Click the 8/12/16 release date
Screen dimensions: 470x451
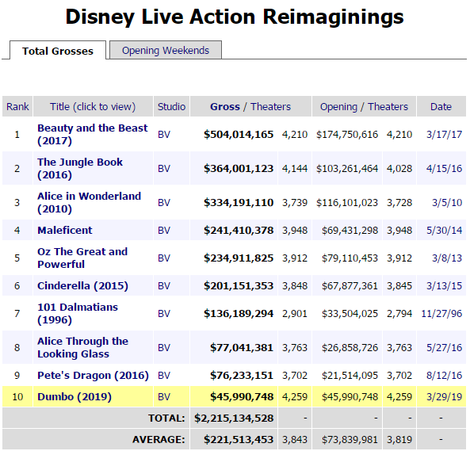(x=444, y=375)
